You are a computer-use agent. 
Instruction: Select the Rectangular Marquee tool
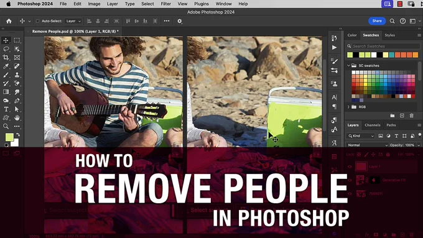click(x=17, y=40)
